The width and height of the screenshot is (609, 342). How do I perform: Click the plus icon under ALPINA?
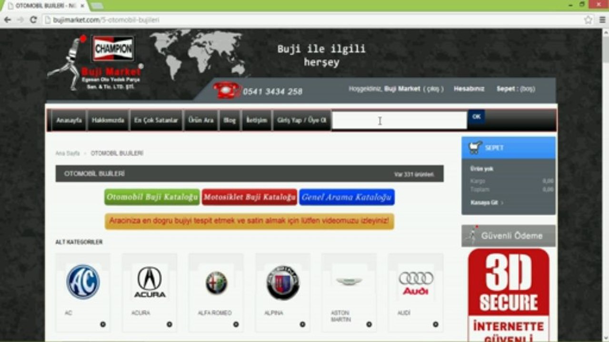(302, 324)
